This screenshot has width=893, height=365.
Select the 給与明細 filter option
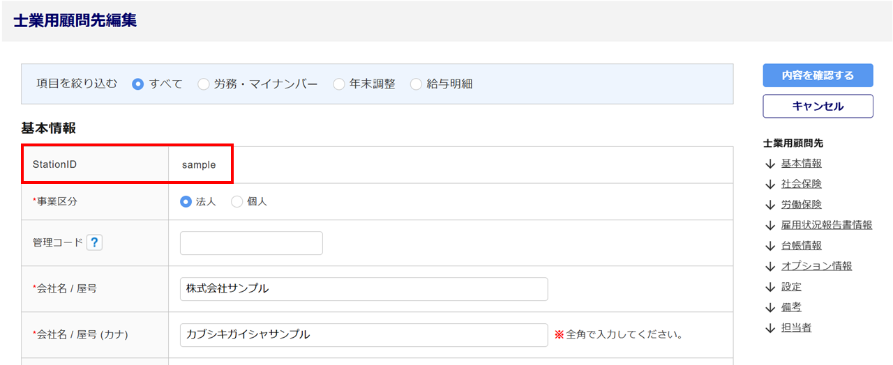click(x=417, y=84)
